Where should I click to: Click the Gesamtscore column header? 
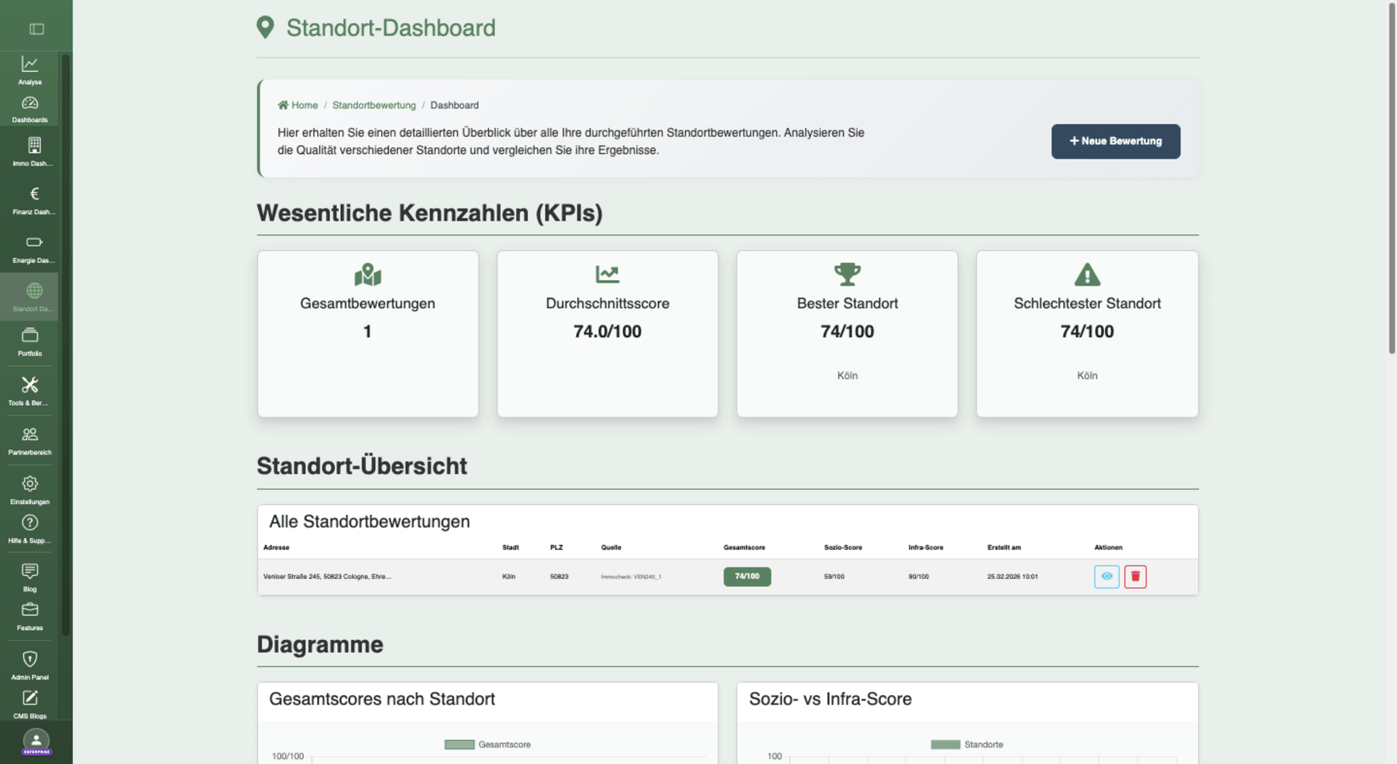(x=745, y=547)
